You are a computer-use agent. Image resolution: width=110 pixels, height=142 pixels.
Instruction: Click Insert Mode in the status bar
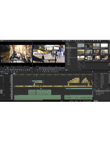pyautogui.click(x=71, y=101)
